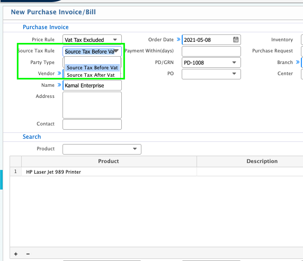
Task: Click the Purchase Invoice section heading
Action: coord(46,27)
